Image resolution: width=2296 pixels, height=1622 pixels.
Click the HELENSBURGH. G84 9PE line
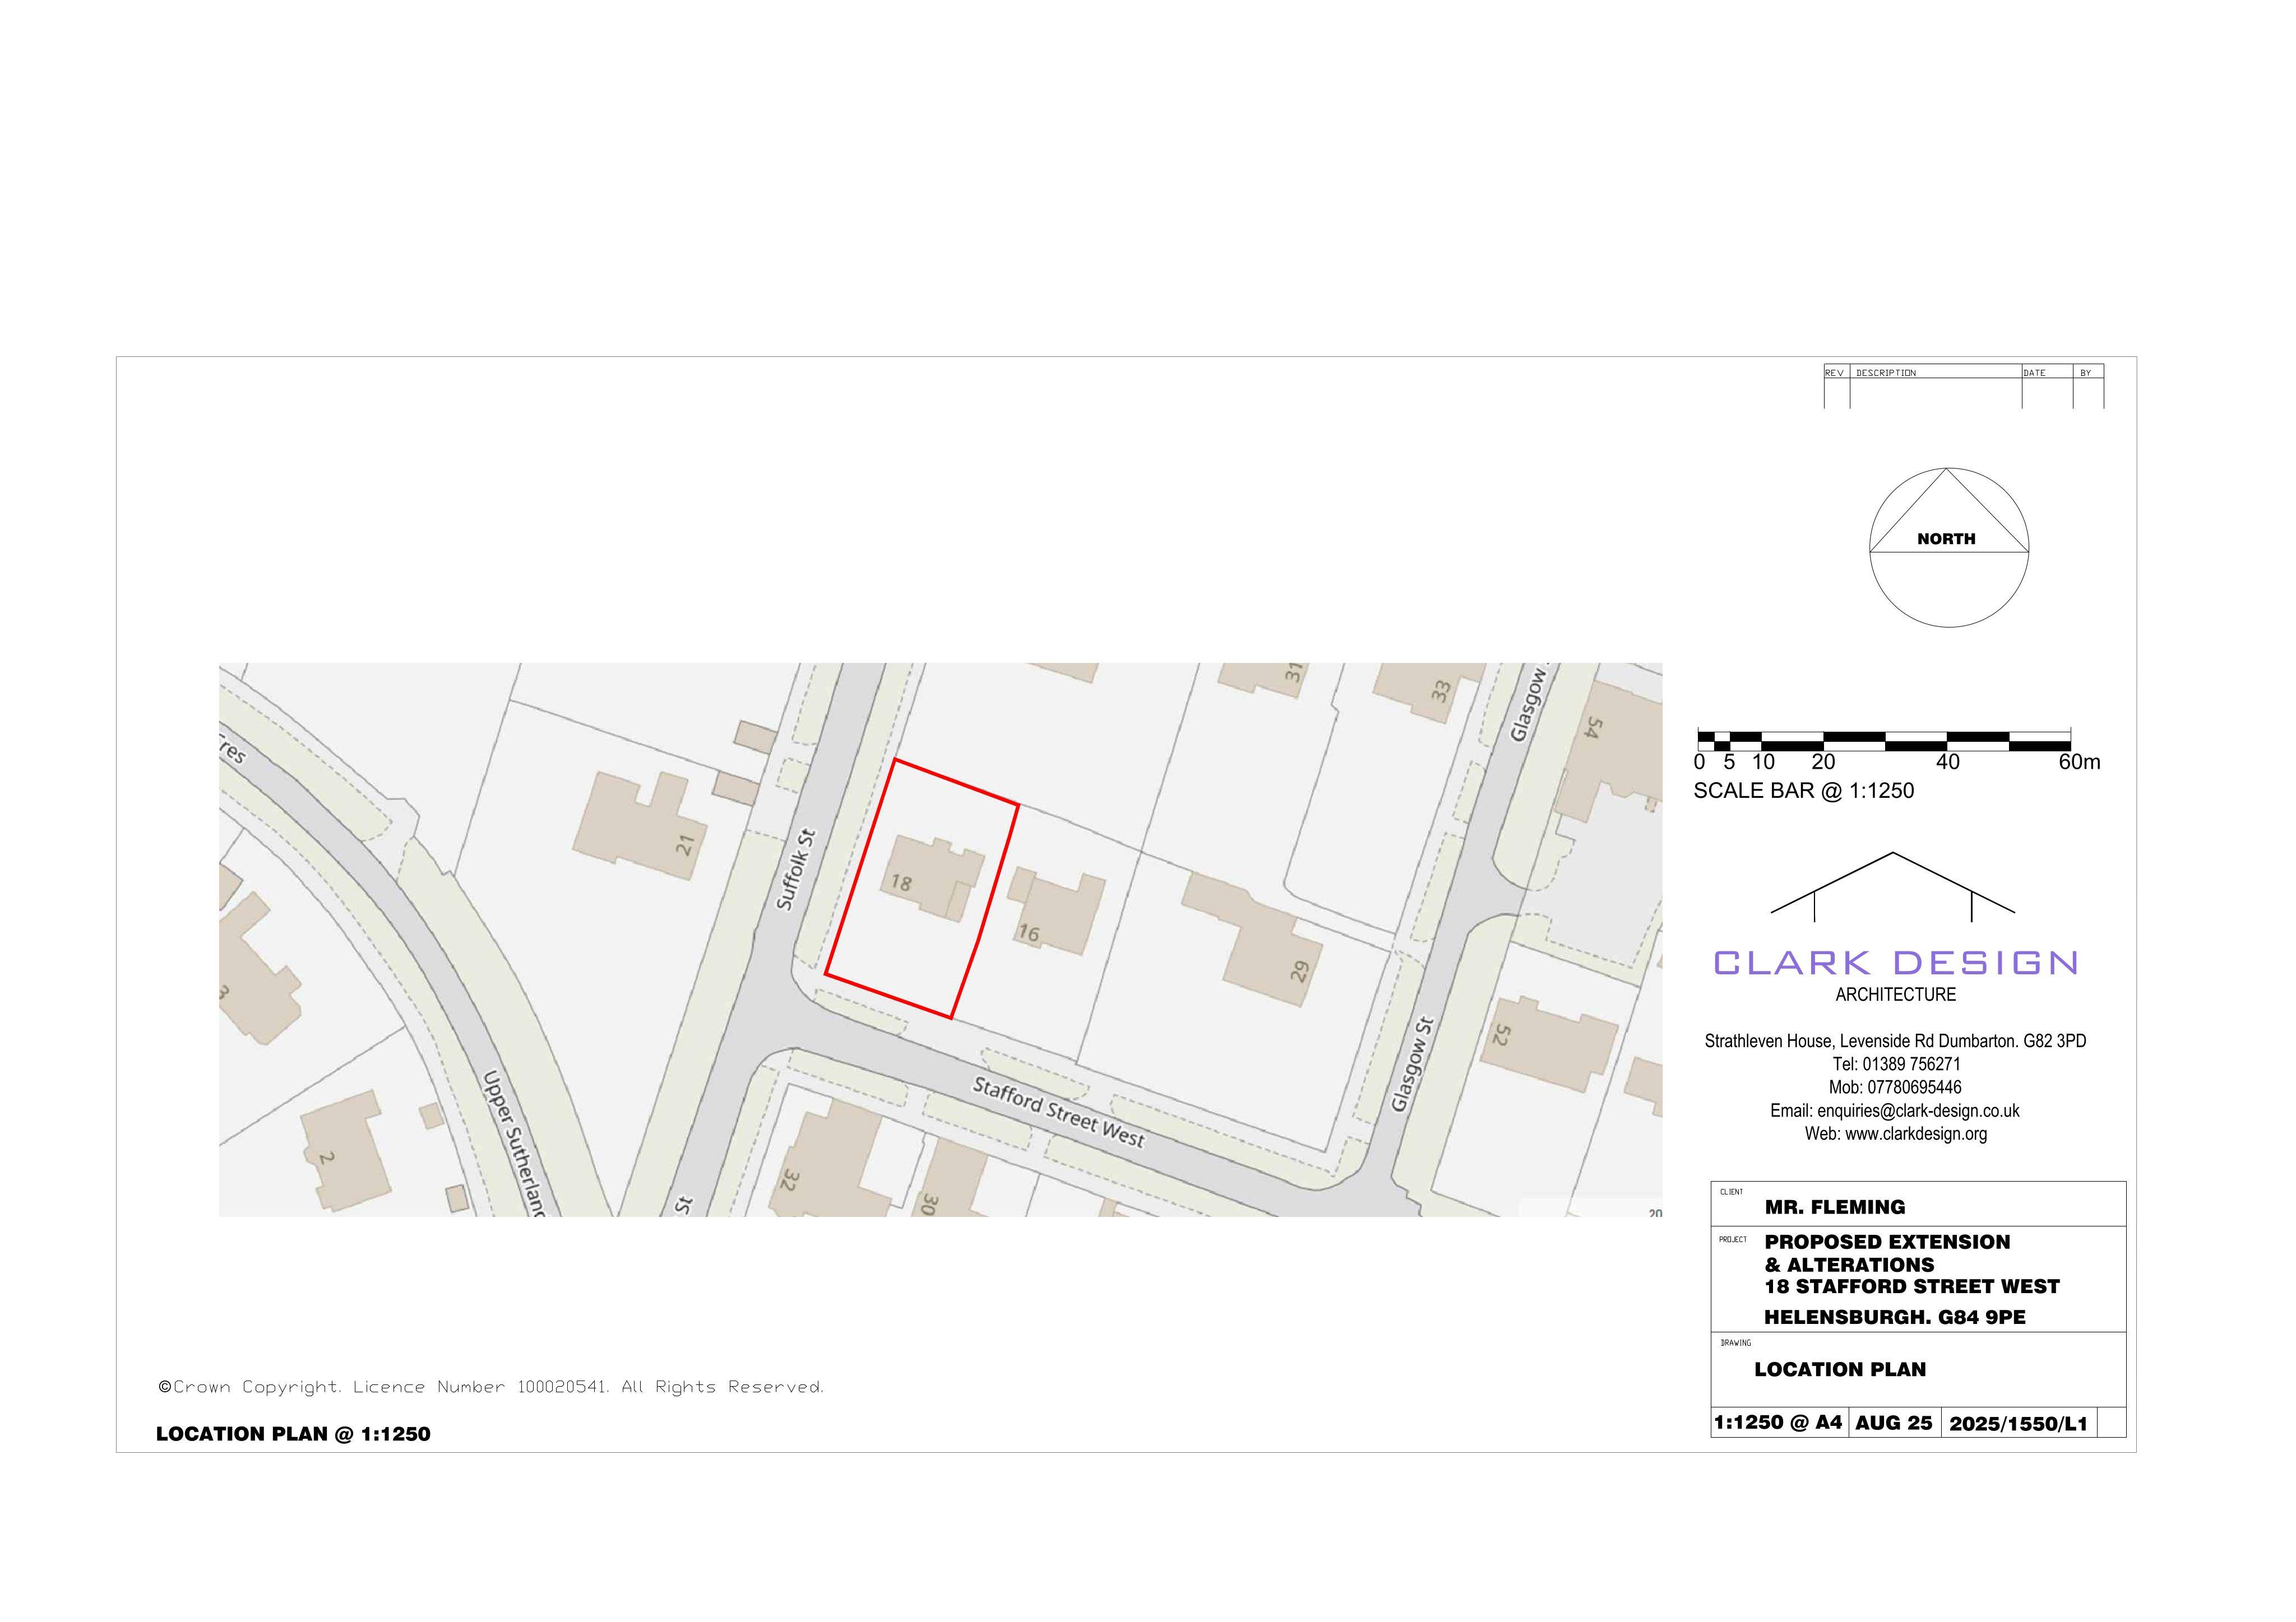[1895, 1317]
